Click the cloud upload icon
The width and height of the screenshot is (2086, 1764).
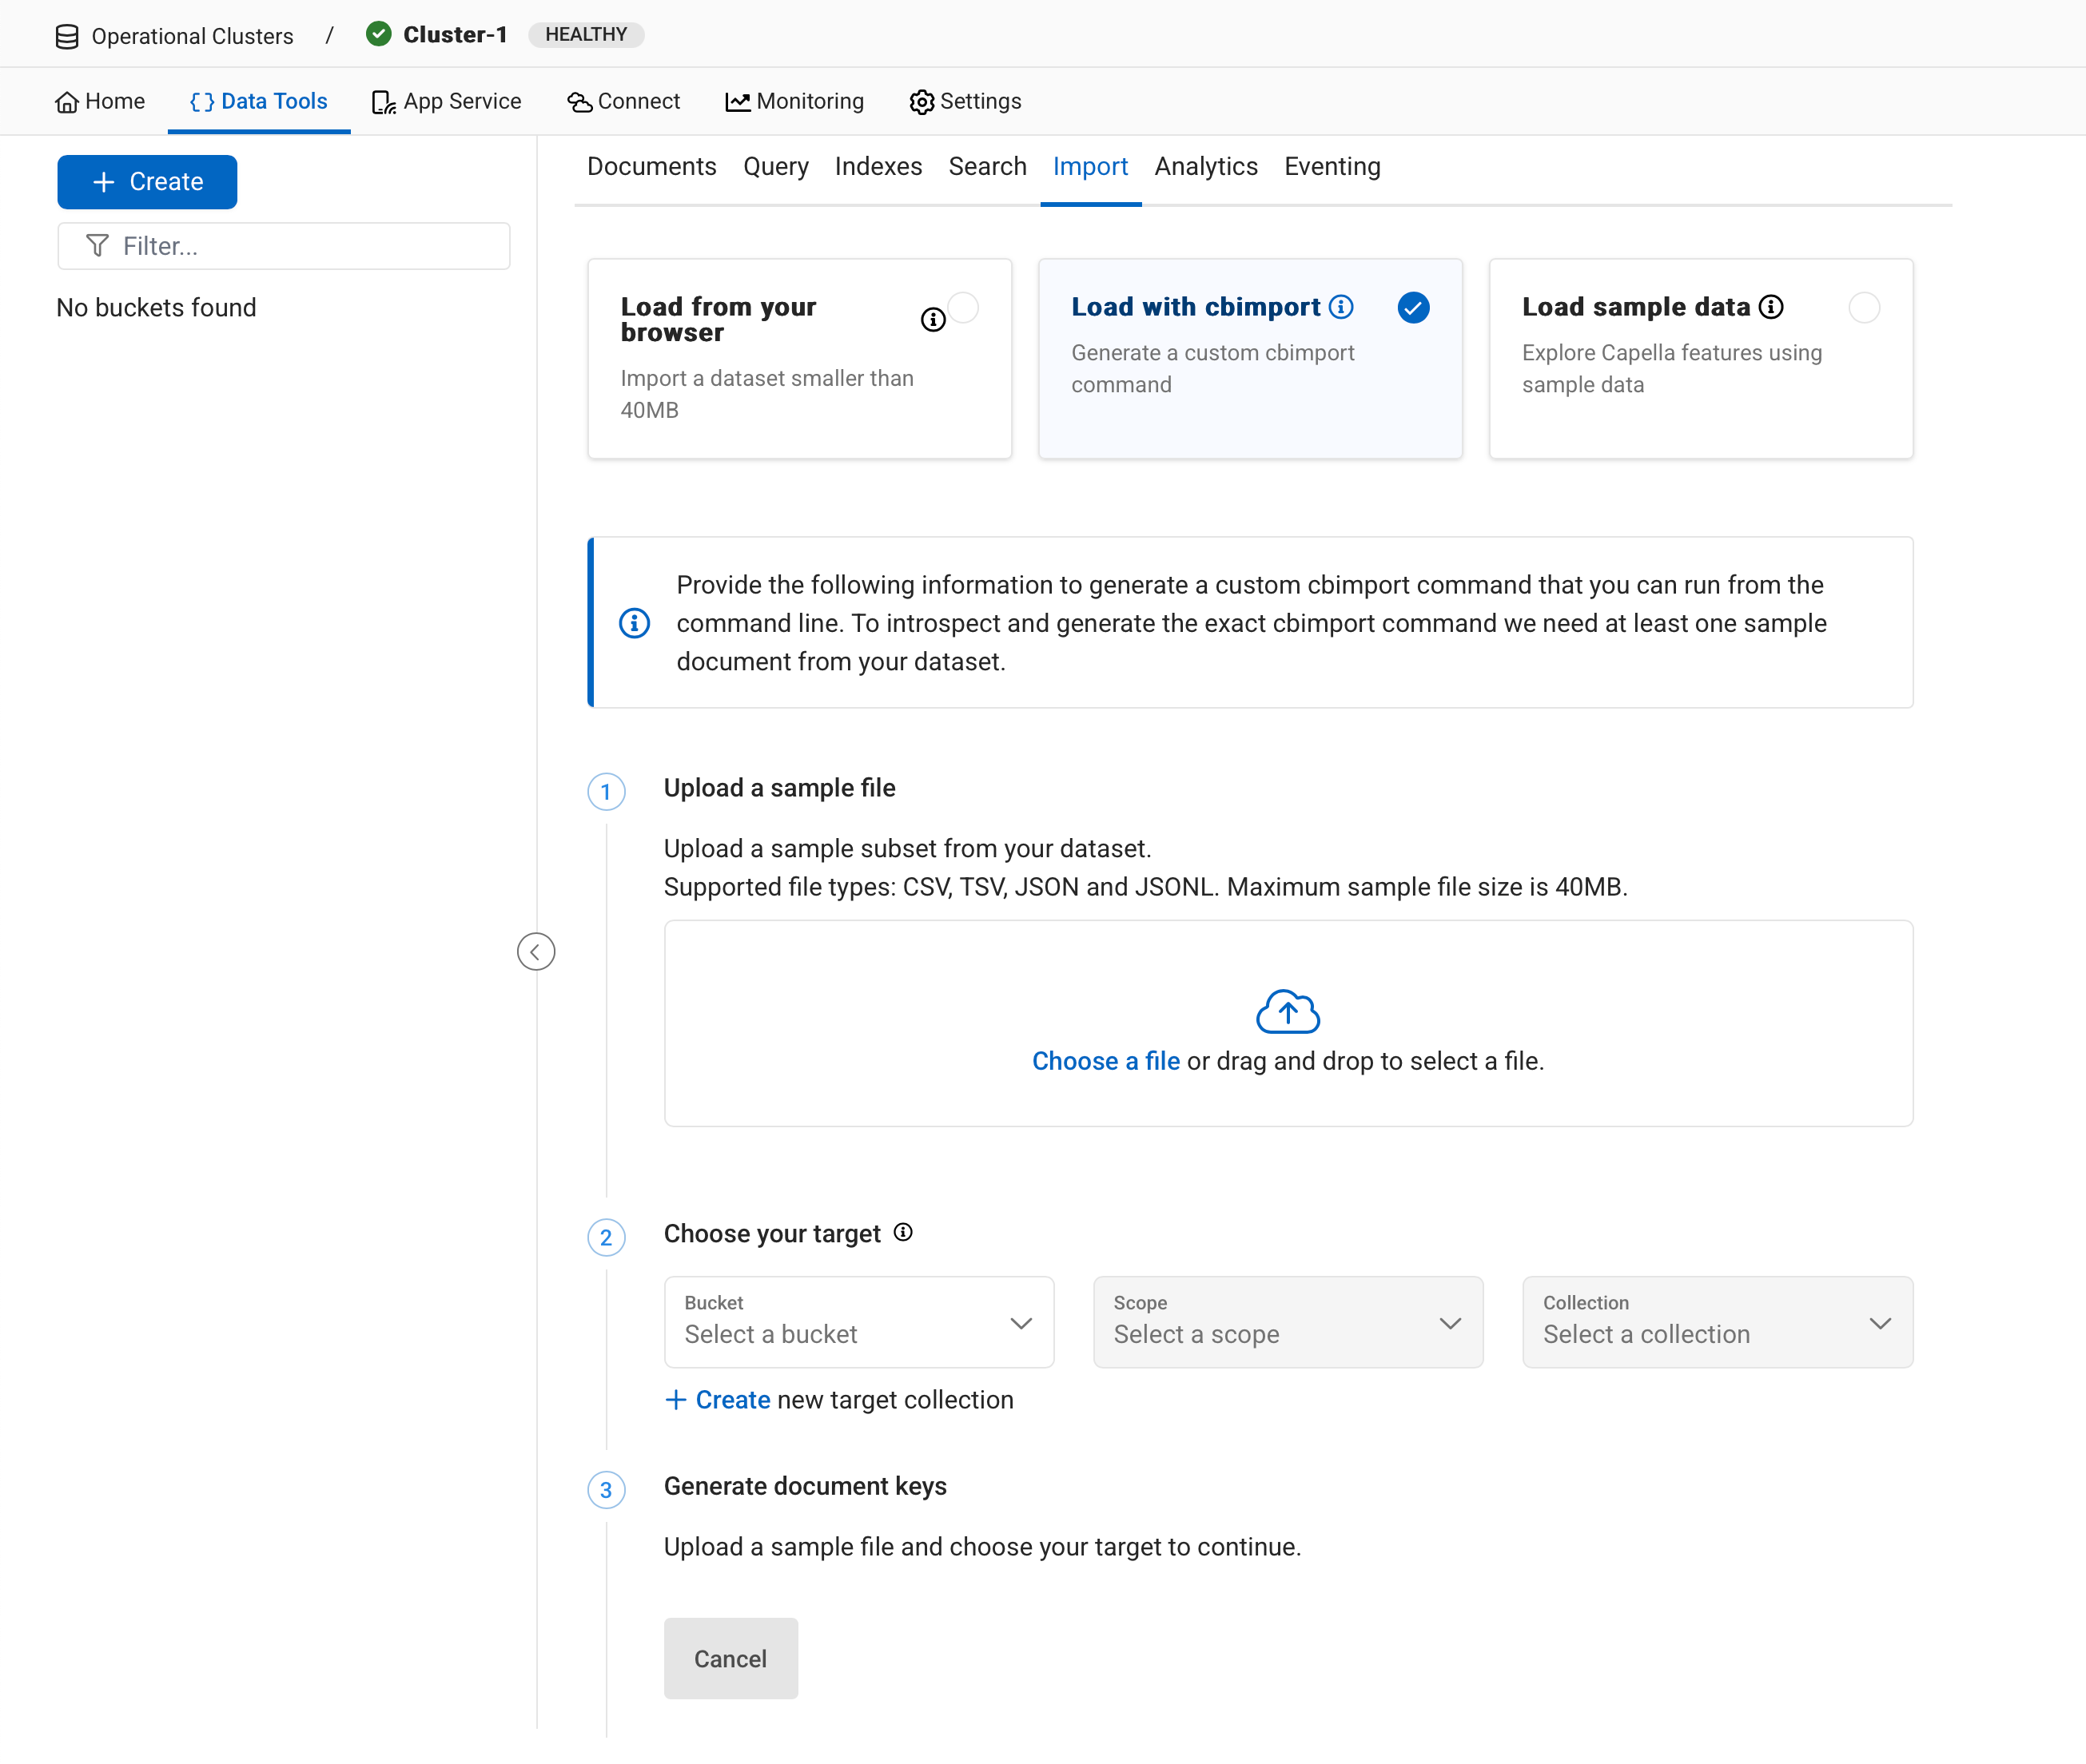[x=1288, y=1012]
